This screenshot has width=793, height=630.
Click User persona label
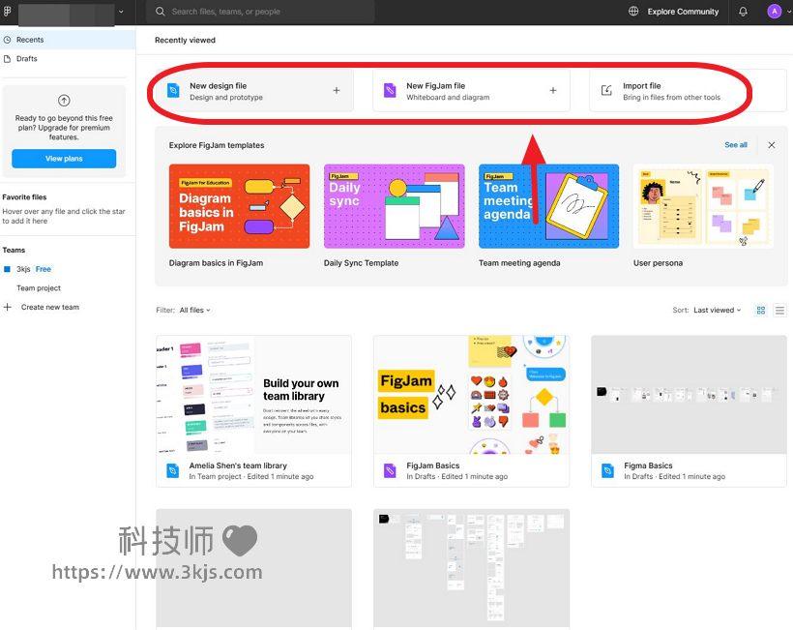coord(658,263)
